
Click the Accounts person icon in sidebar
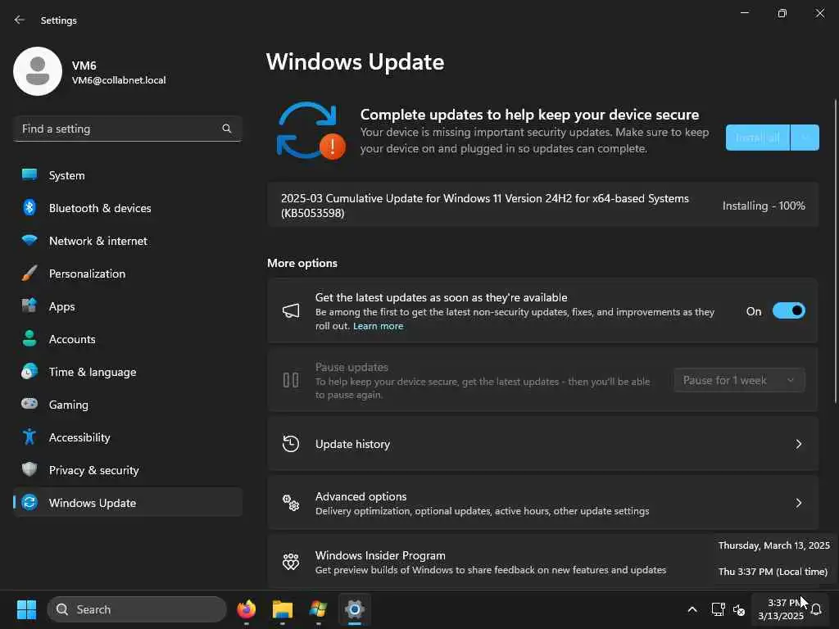click(29, 338)
